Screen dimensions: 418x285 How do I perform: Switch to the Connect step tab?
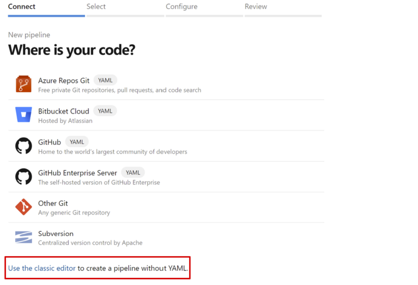[22, 6]
